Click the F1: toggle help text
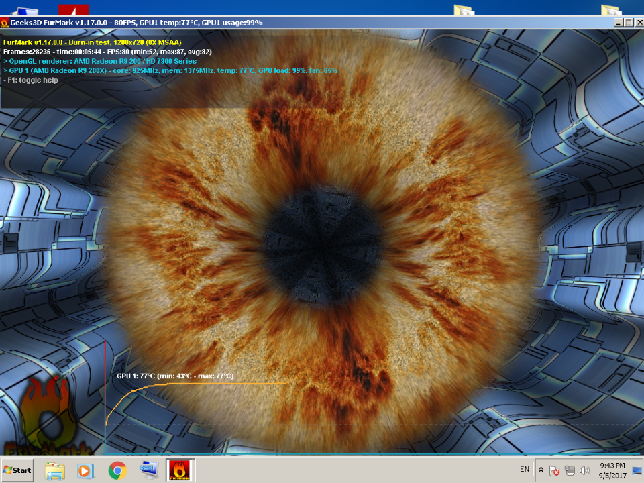This screenshot has height=483, width=644. click(31, 80)
